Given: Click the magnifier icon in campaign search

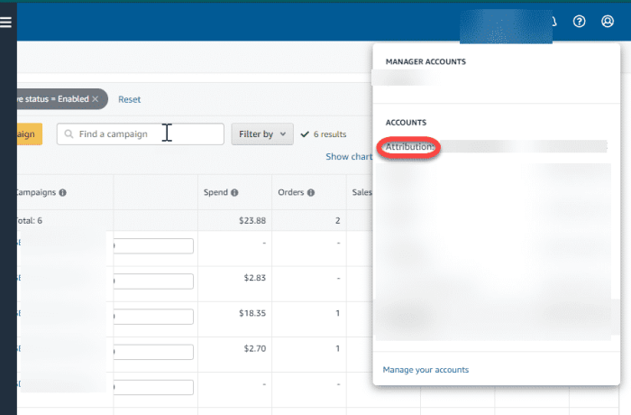Looking at the screenshot, I should [x=69, y=134].
